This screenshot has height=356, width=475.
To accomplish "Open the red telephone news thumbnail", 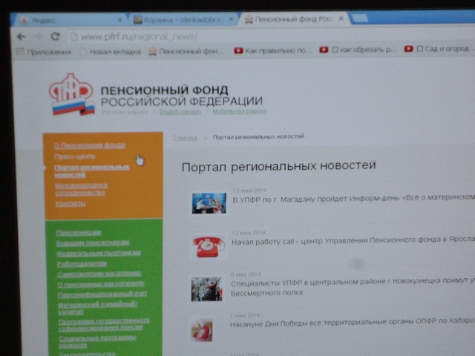I will (x=209, y=247).
